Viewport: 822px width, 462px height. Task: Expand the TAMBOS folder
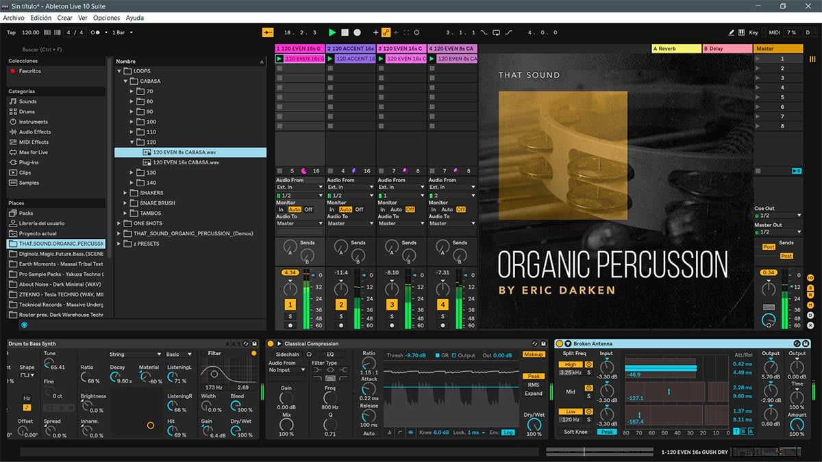tap(126, 214)
